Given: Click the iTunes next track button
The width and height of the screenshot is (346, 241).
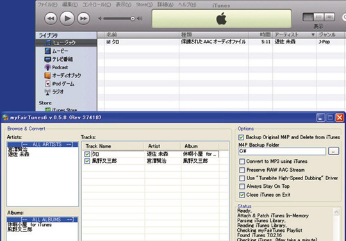Looking at the screenshot, I should pyautogui.click(x=83, y=19).
